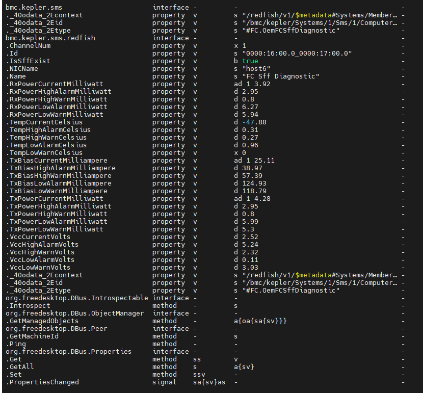Select the .TempLowWarnCelsius property name
Viewport: 423px width, 393px height.
(x=44, y=153)
